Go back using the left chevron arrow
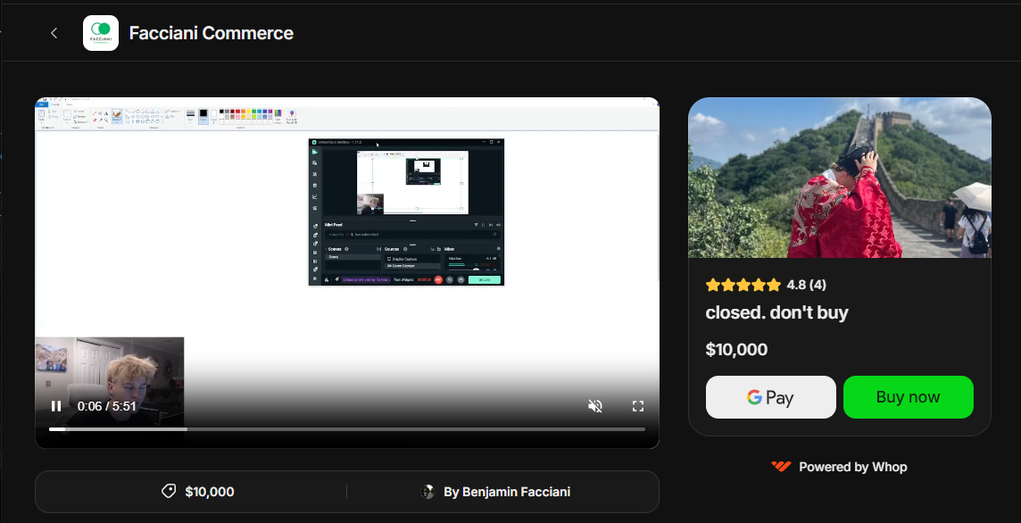This screenshot has width=1021, height=523. (54, 33)
